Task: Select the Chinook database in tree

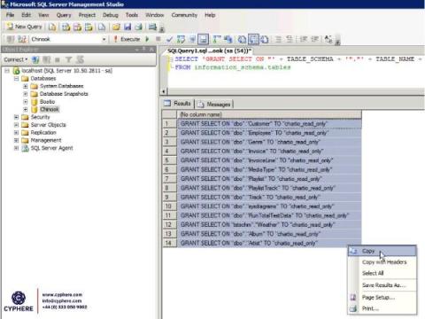Action: (x=50, y=109)
